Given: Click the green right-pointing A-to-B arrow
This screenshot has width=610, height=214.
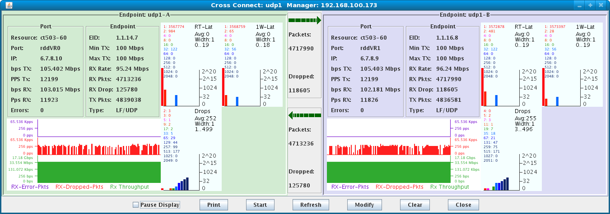Looking at the screenshot, I should tap(304, 20).
